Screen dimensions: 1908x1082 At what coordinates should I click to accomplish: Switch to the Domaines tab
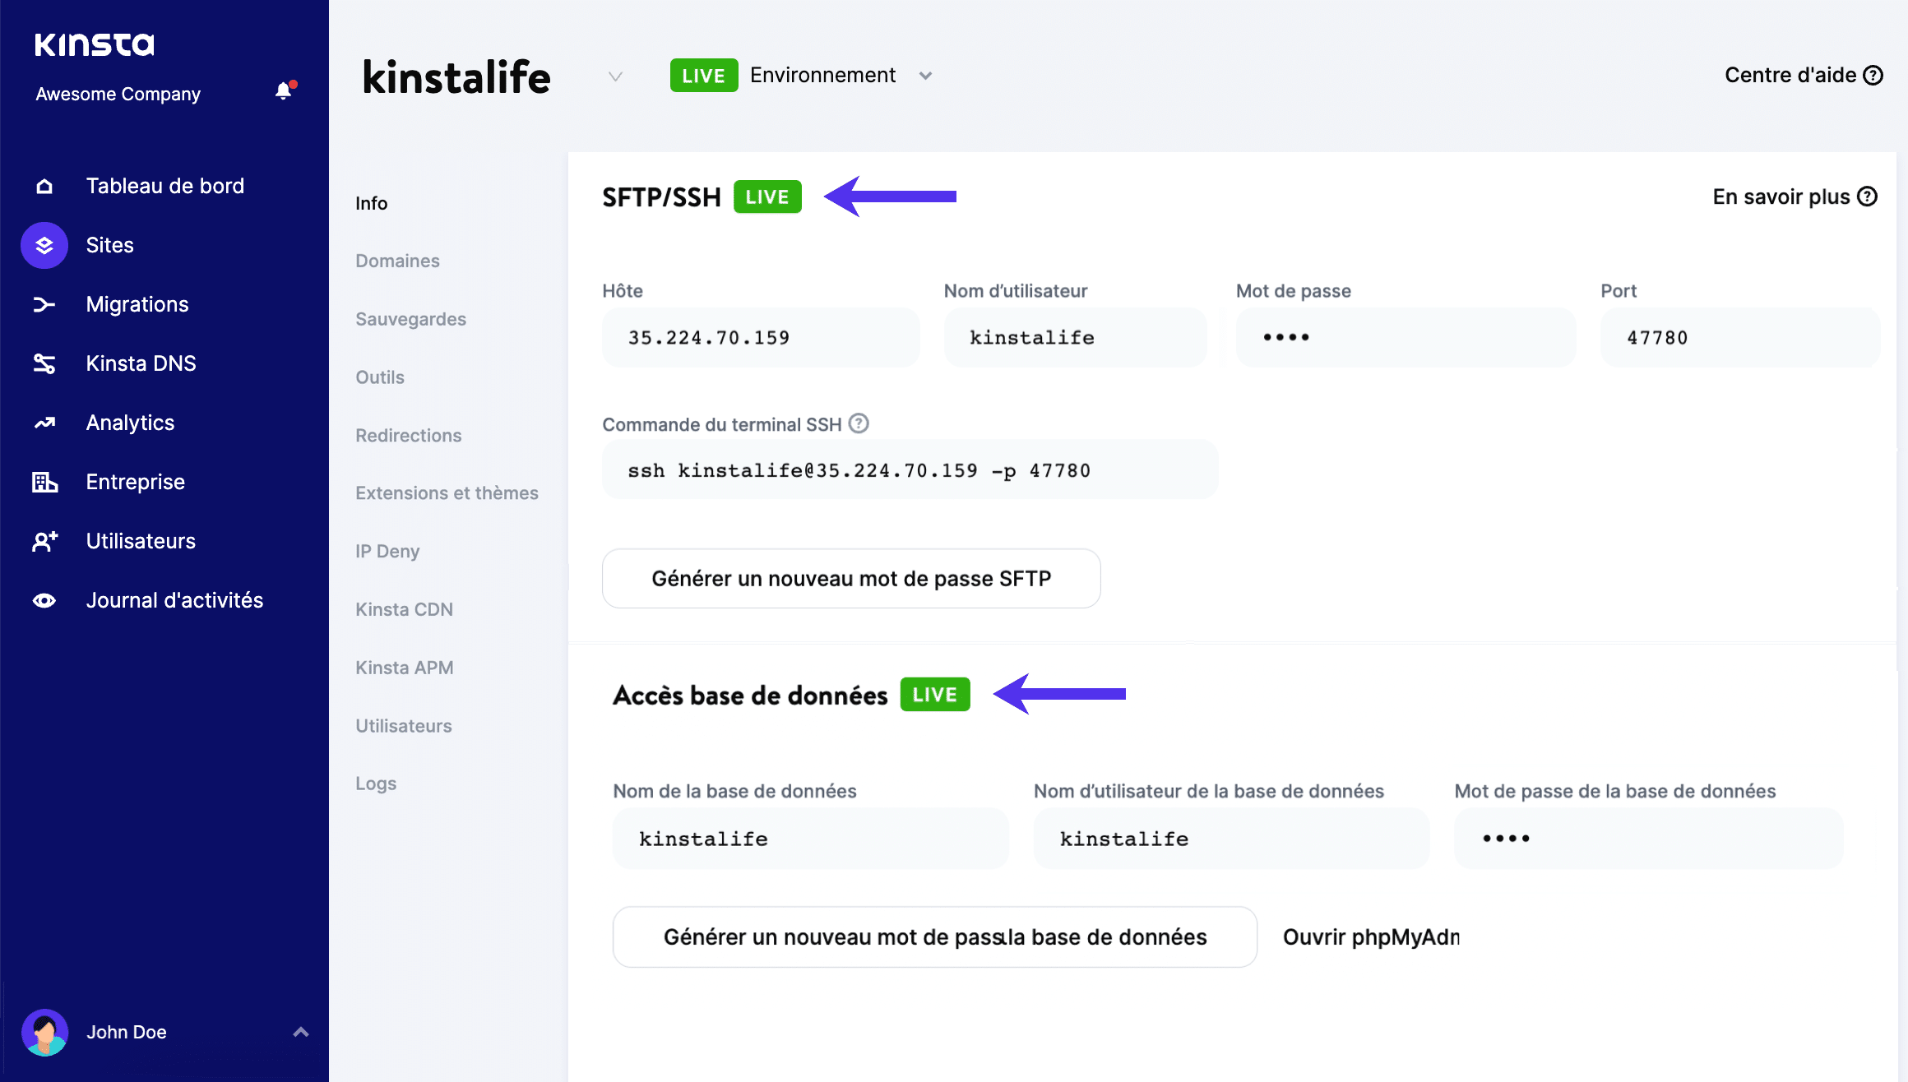pos(397,261)
